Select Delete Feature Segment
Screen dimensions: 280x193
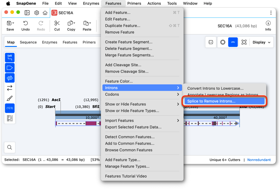142,48
